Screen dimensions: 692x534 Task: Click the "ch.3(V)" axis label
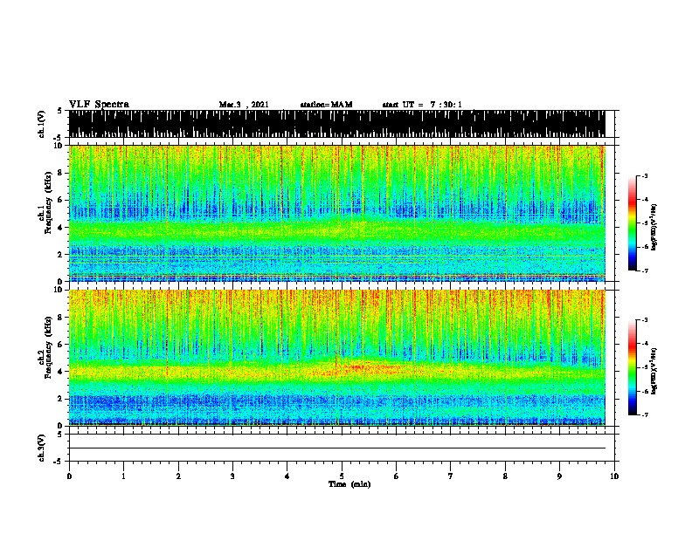[x=42, y=448]
